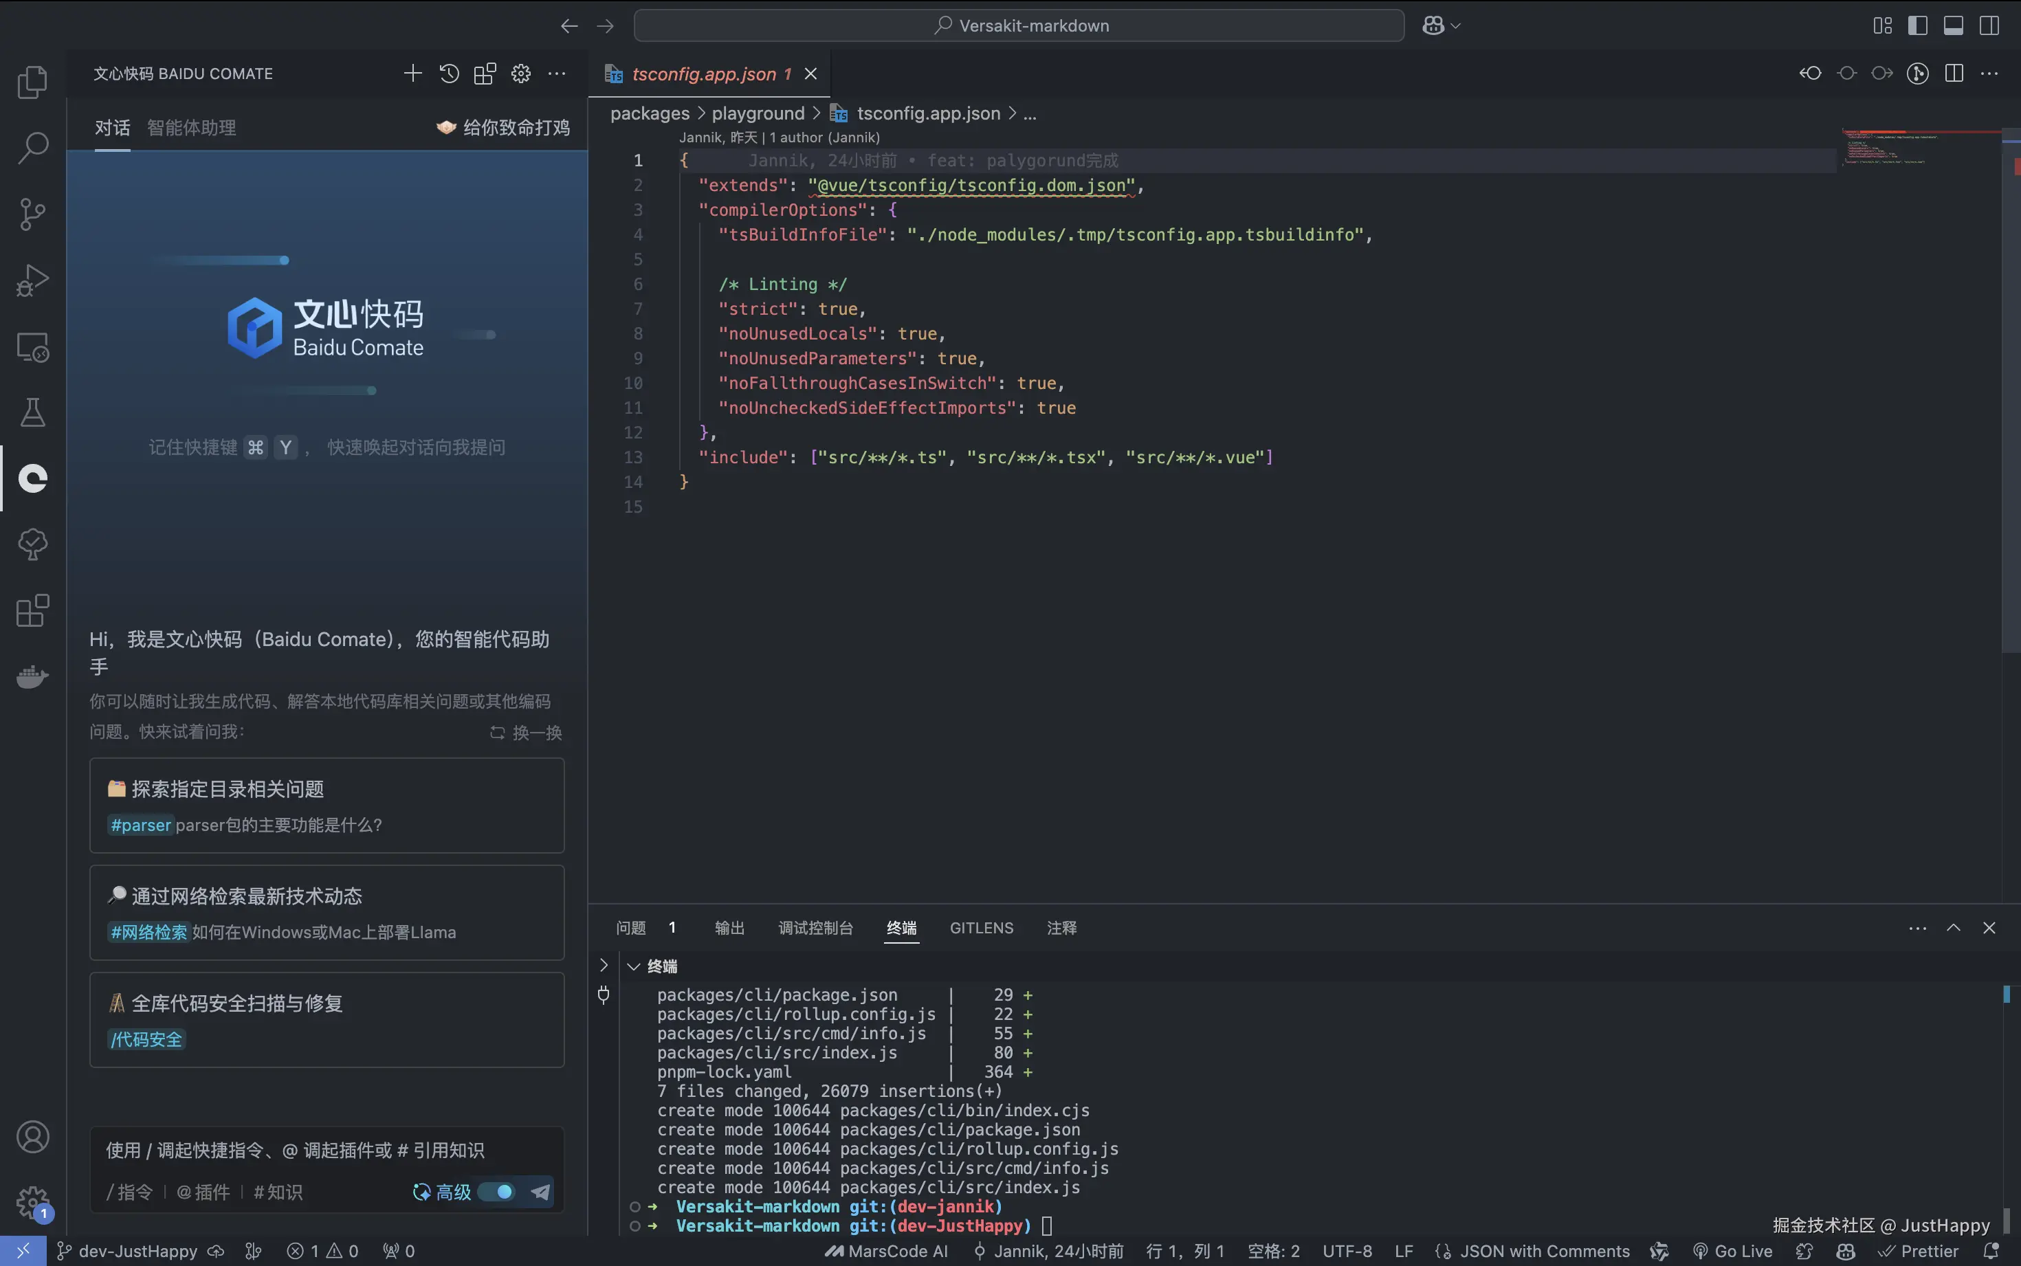Click the Go Live status button

tap(1732, 1251)
